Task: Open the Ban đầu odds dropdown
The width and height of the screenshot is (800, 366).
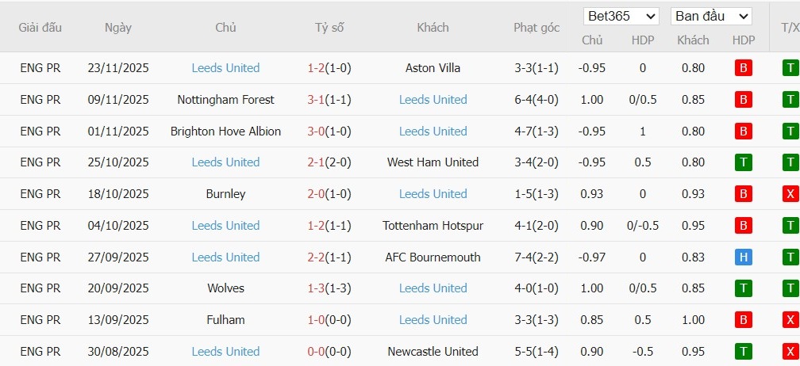Action: click(x=711, y=16)
